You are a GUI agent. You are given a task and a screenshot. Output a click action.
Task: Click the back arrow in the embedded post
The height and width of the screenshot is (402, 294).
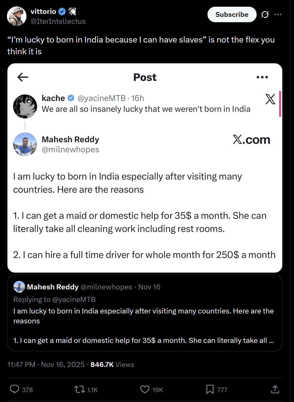click(23, 77)
